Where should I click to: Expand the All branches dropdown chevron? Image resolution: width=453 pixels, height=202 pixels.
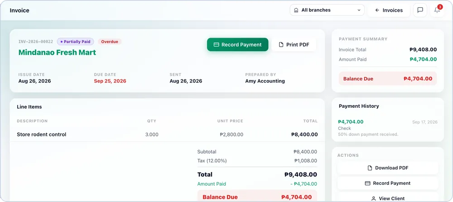click(359, 10)
